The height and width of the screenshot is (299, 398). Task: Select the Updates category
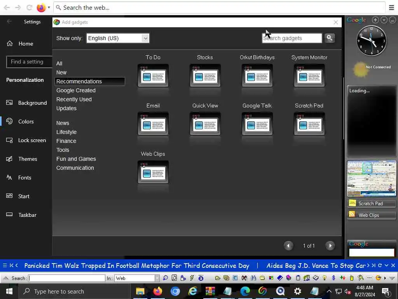(x=66, y=108)
